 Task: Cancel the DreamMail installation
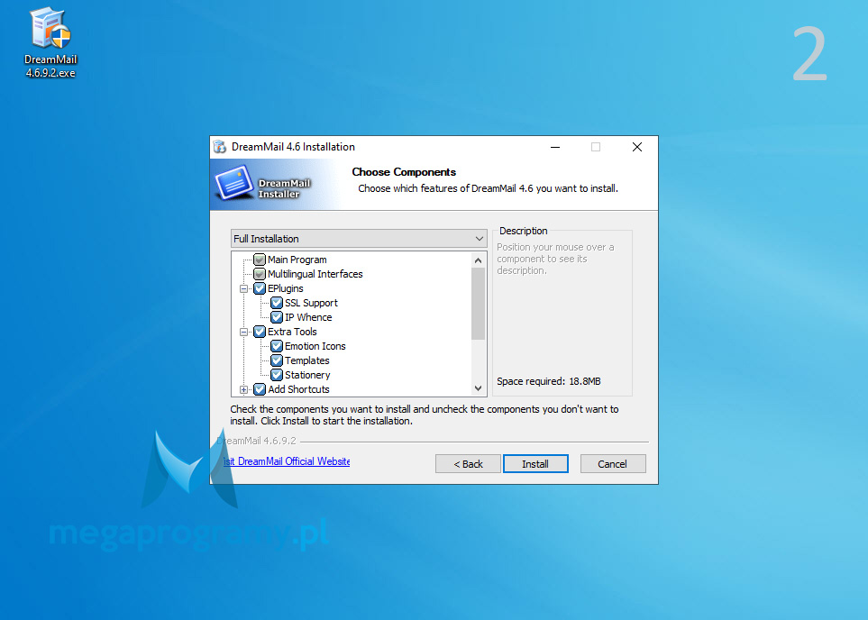click(x=613, y=464)
